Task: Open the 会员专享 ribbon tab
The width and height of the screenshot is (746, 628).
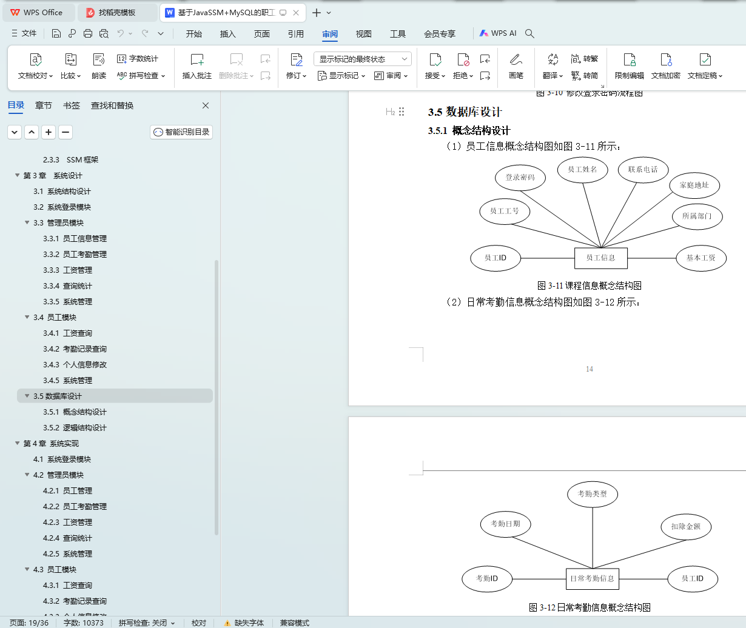Action: tap(440, 34)
